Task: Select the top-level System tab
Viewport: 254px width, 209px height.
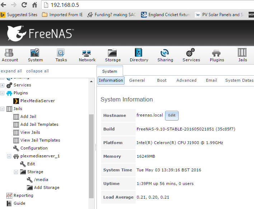Action: [110, 71]
